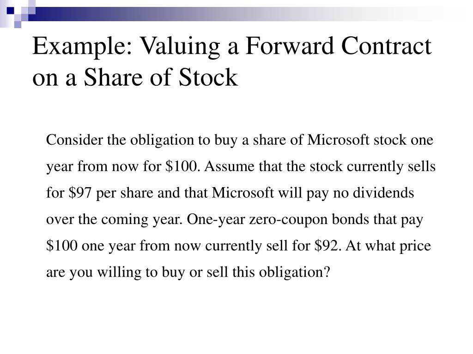Click the gradient bar atop the slide
The height and width of the screenshot is (354, 473).
point(231,11)
